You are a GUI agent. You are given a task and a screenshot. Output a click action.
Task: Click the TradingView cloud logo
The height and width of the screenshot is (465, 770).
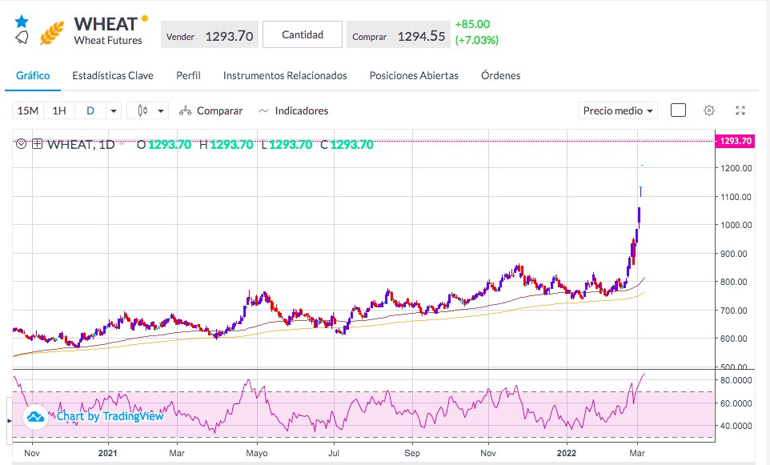tap(35, 417)
